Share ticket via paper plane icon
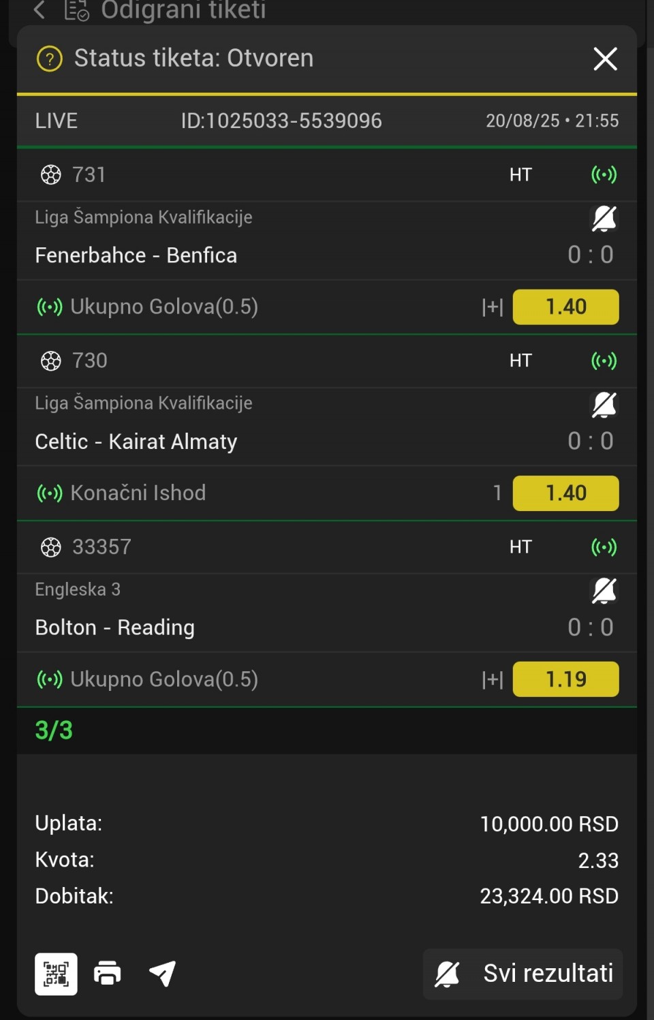Viewport: 654px width, 1020px height. click(x=163, y=974)
